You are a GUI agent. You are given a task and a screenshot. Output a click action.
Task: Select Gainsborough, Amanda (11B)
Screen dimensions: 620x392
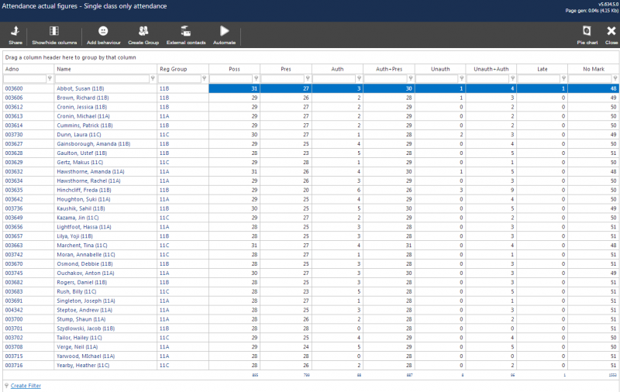(x=93, y=144)
